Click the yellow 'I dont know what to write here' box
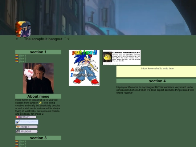The height and width of the screenshot is (147, 196). coord(156,72)
